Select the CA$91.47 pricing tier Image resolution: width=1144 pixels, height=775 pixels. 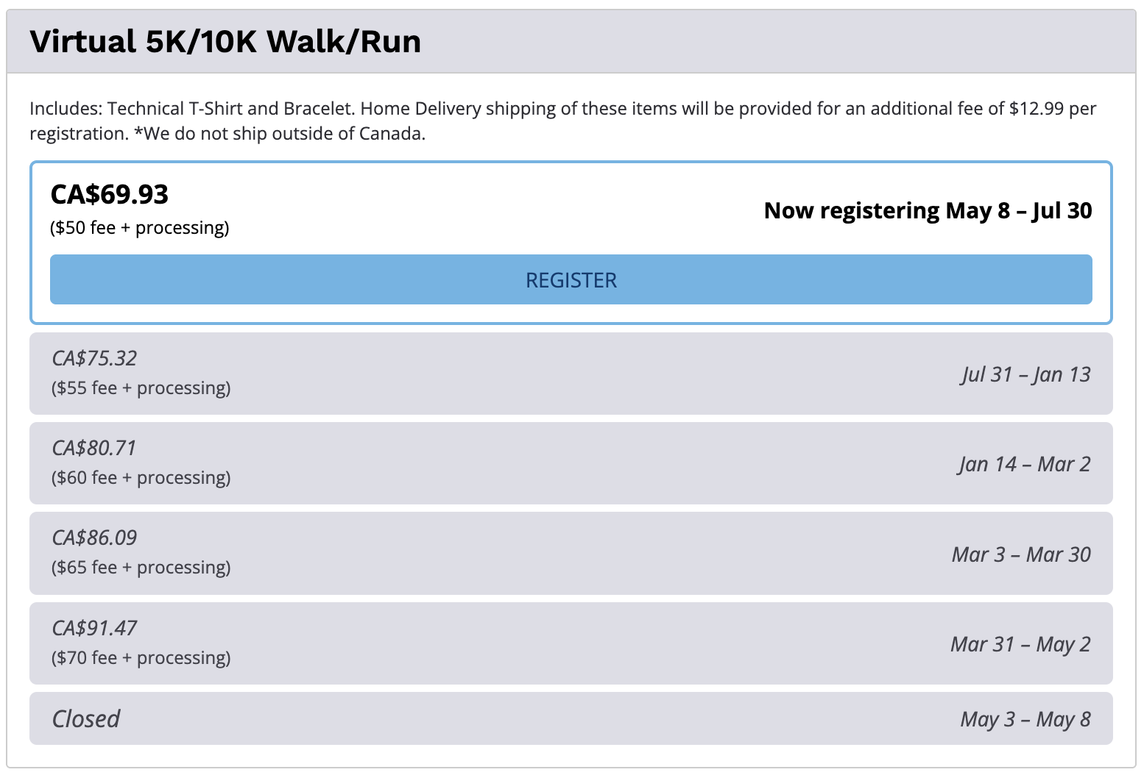(x=571, y=643)
